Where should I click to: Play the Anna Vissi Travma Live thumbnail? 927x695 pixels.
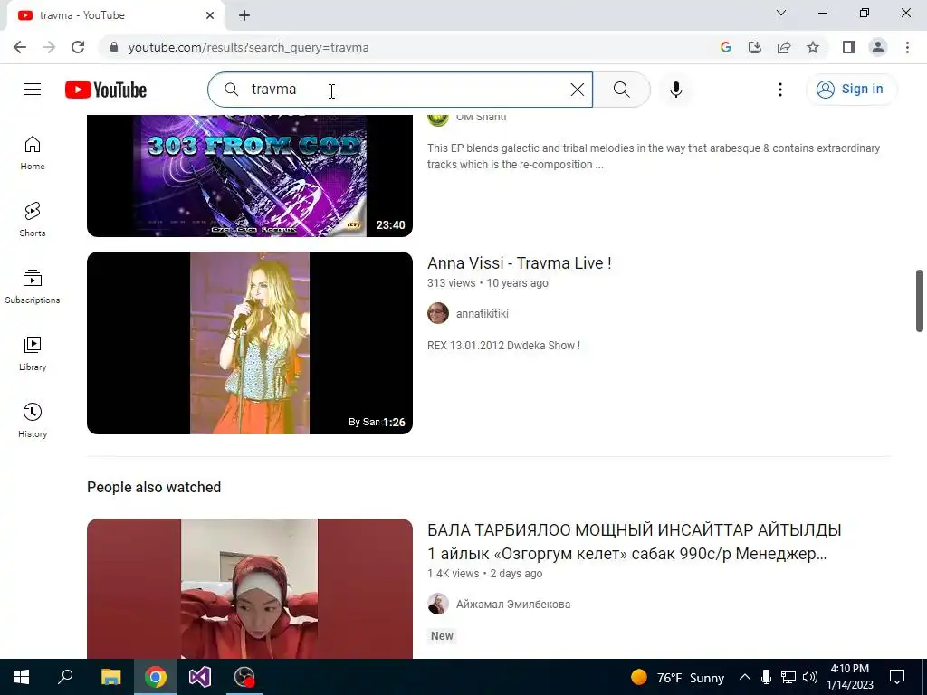click(x=250, y=343)
